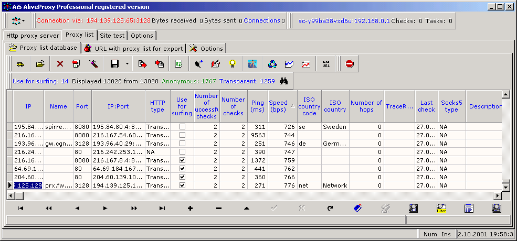517x241 pixels.
Task: Click the red X delete icon in the toolbar
Action: point(60,64)
